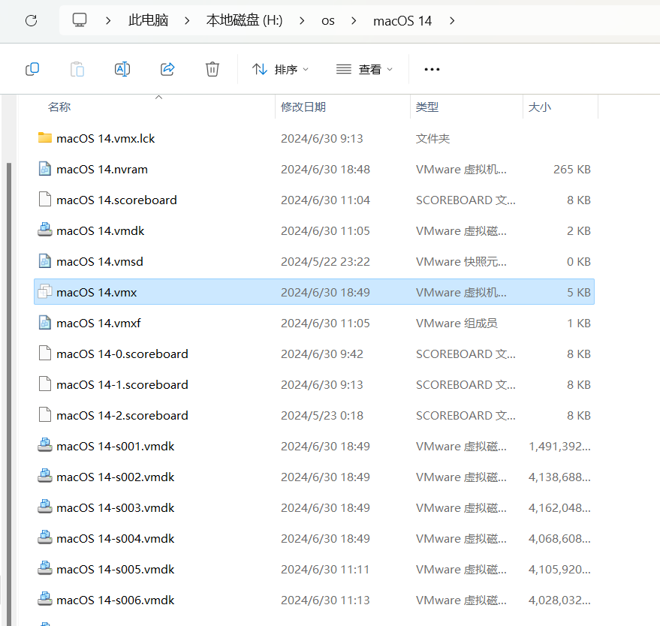Click disk icon of macOS 14-s006.vmdk

[45, 599]
